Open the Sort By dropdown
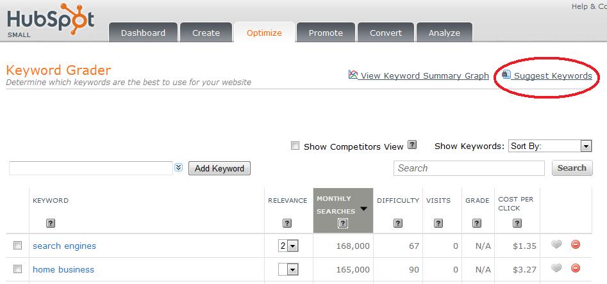This screenshot has height=284, width=607. coord(550,146)
